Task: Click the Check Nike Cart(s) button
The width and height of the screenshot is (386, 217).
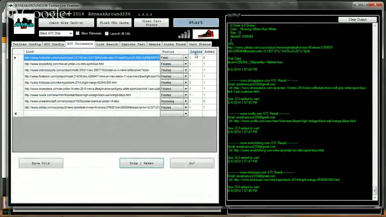Action: (66, 23)
